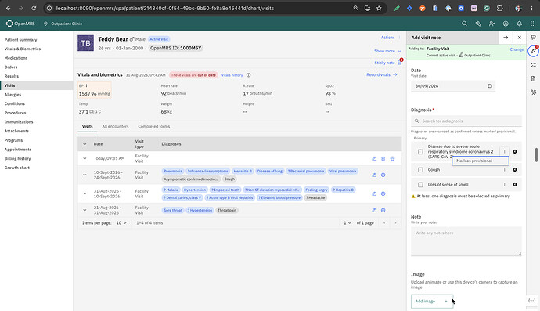
Task: Click the visit note panel scrollbar
Action: coord(536,155)
